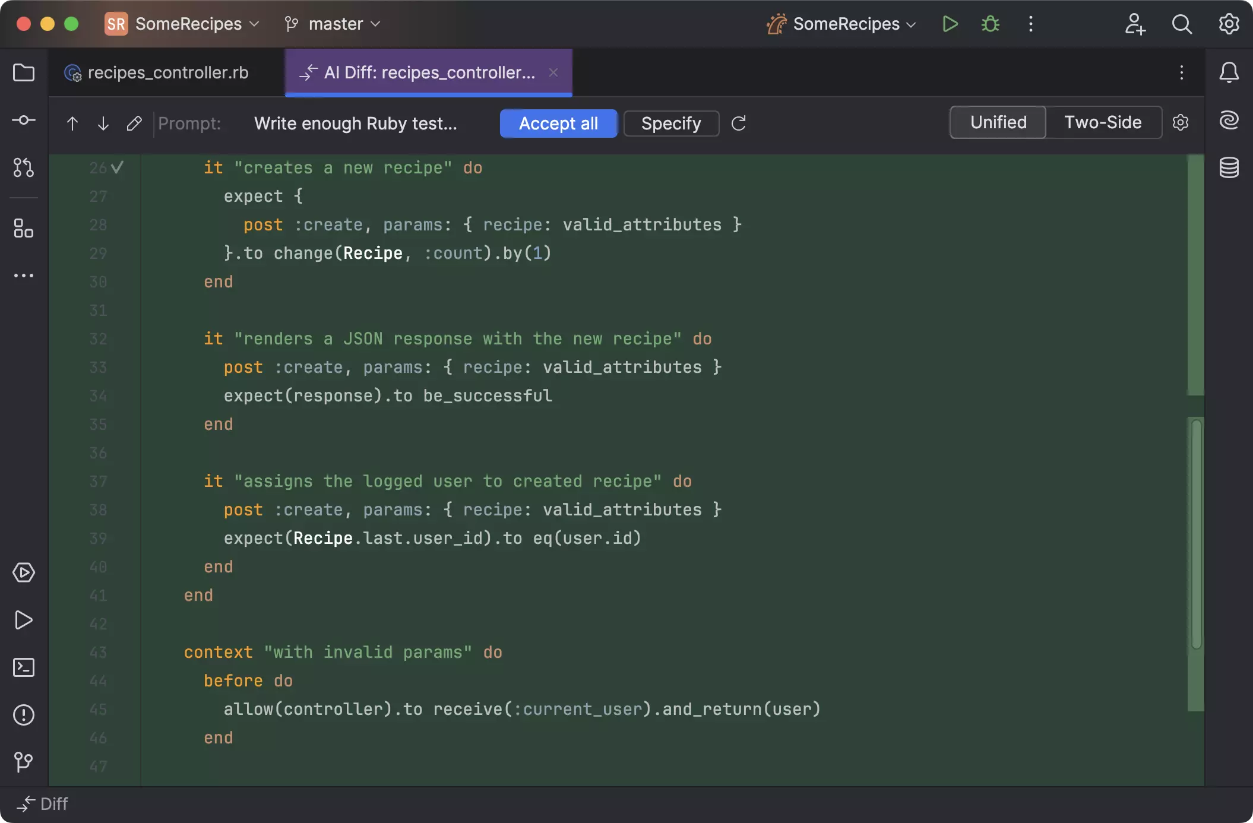Refresh the AI diff generation

(x=739, y=124)
